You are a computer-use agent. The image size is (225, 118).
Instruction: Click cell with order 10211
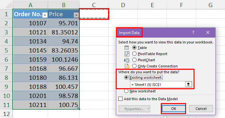click(30, 105)
